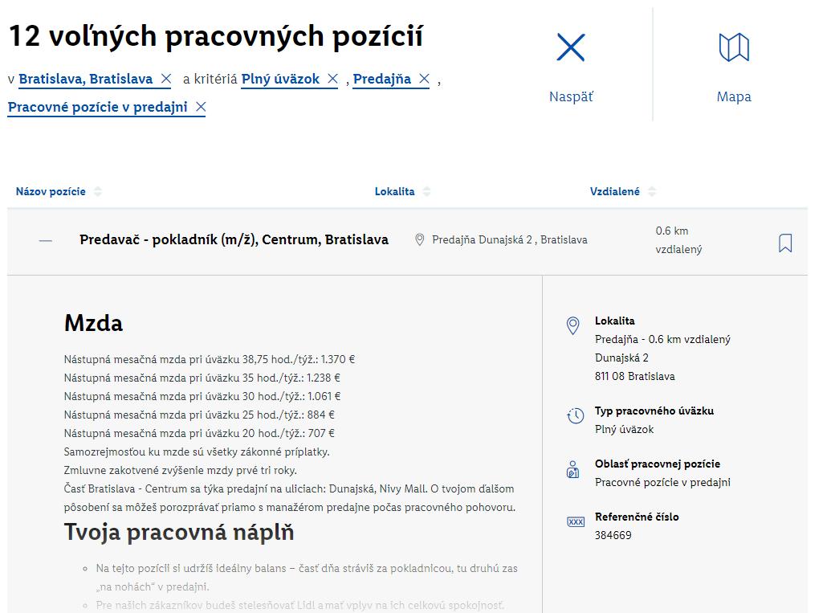The image size is (835, 613).
Task: Remove the Bratislava, Bratislava location filter
Action: pos(165,79)
